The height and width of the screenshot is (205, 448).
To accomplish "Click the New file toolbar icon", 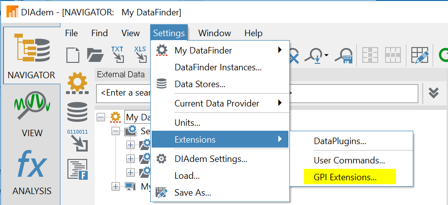I will point(73,55).
